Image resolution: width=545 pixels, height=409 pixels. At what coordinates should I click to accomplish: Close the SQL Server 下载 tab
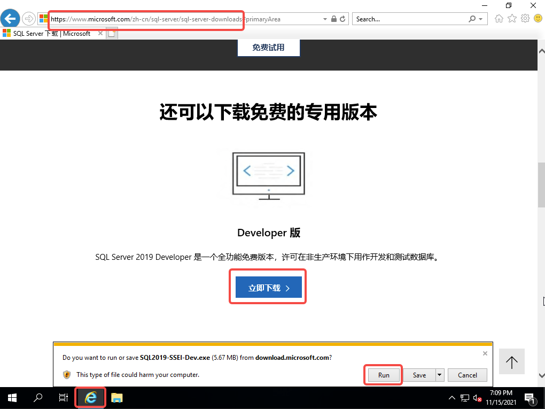(x=100, y=33)
